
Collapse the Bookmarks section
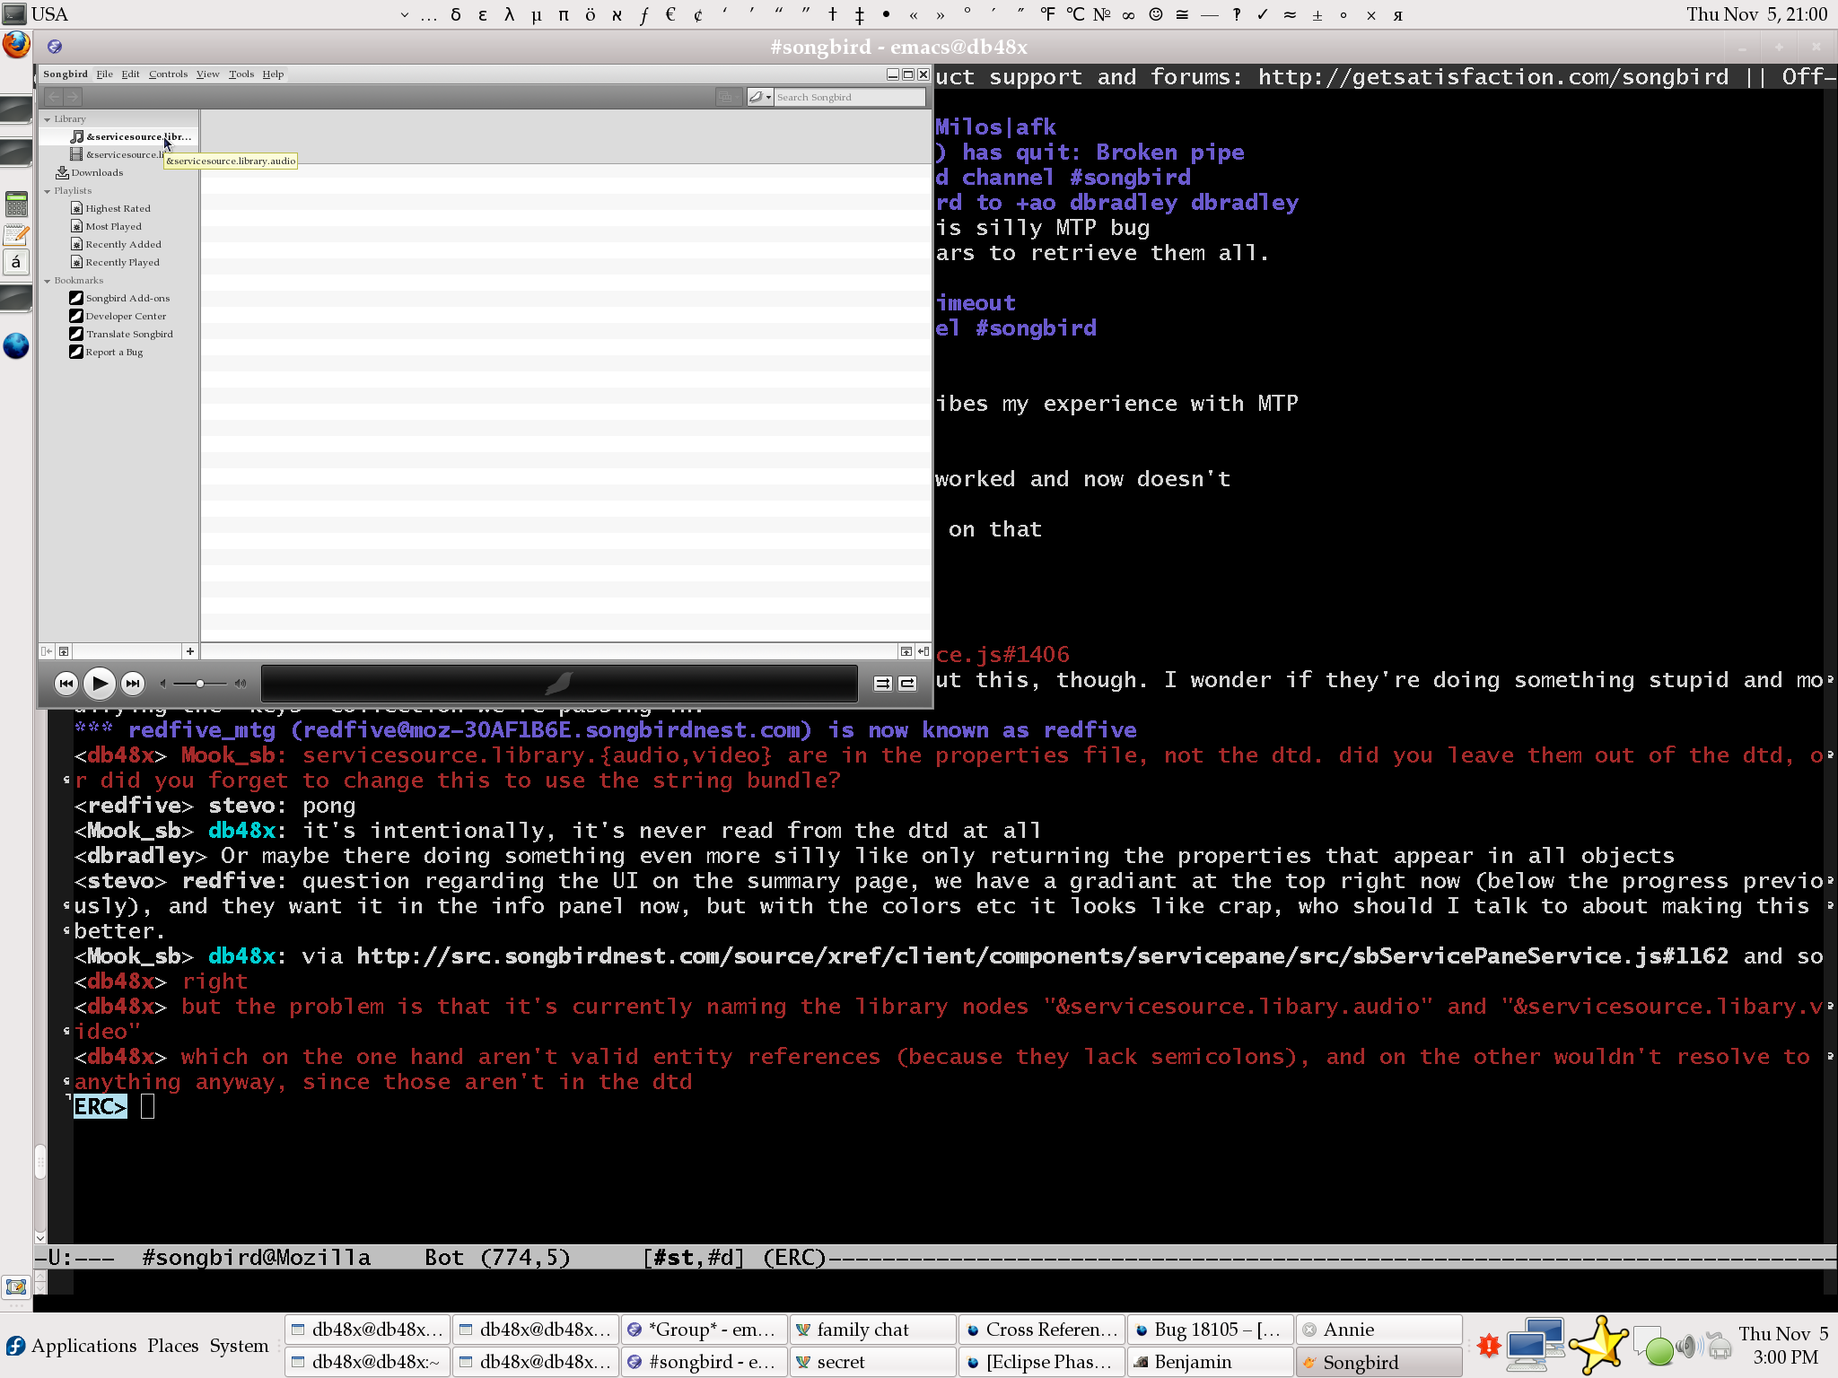tap(48, 281)
